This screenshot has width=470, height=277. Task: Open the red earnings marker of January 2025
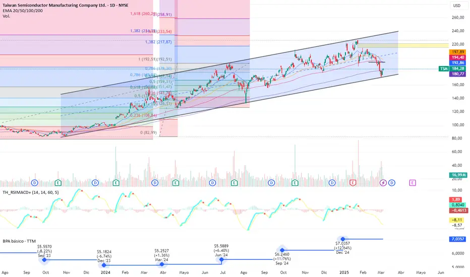click(353, 183)
